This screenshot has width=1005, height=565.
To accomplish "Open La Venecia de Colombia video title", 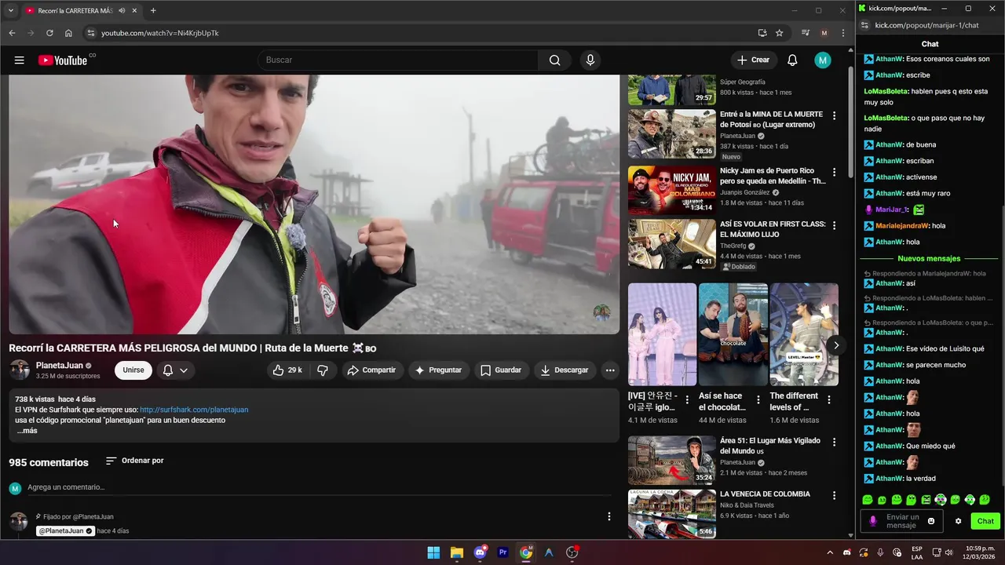I will [x=765, y=494].
